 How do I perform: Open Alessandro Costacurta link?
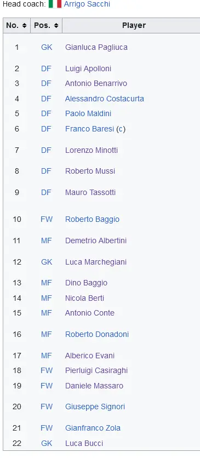click(x=105, y=99)
